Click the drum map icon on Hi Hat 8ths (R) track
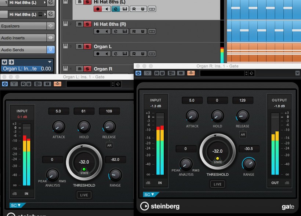This screenshot has width=301, height=216. click(152, 32)
